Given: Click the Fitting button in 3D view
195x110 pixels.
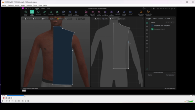Looking at the screenshot, I should coord(60,19).
